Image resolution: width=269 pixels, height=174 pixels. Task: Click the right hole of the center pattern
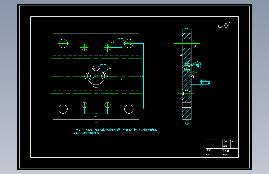click(104, 76)
